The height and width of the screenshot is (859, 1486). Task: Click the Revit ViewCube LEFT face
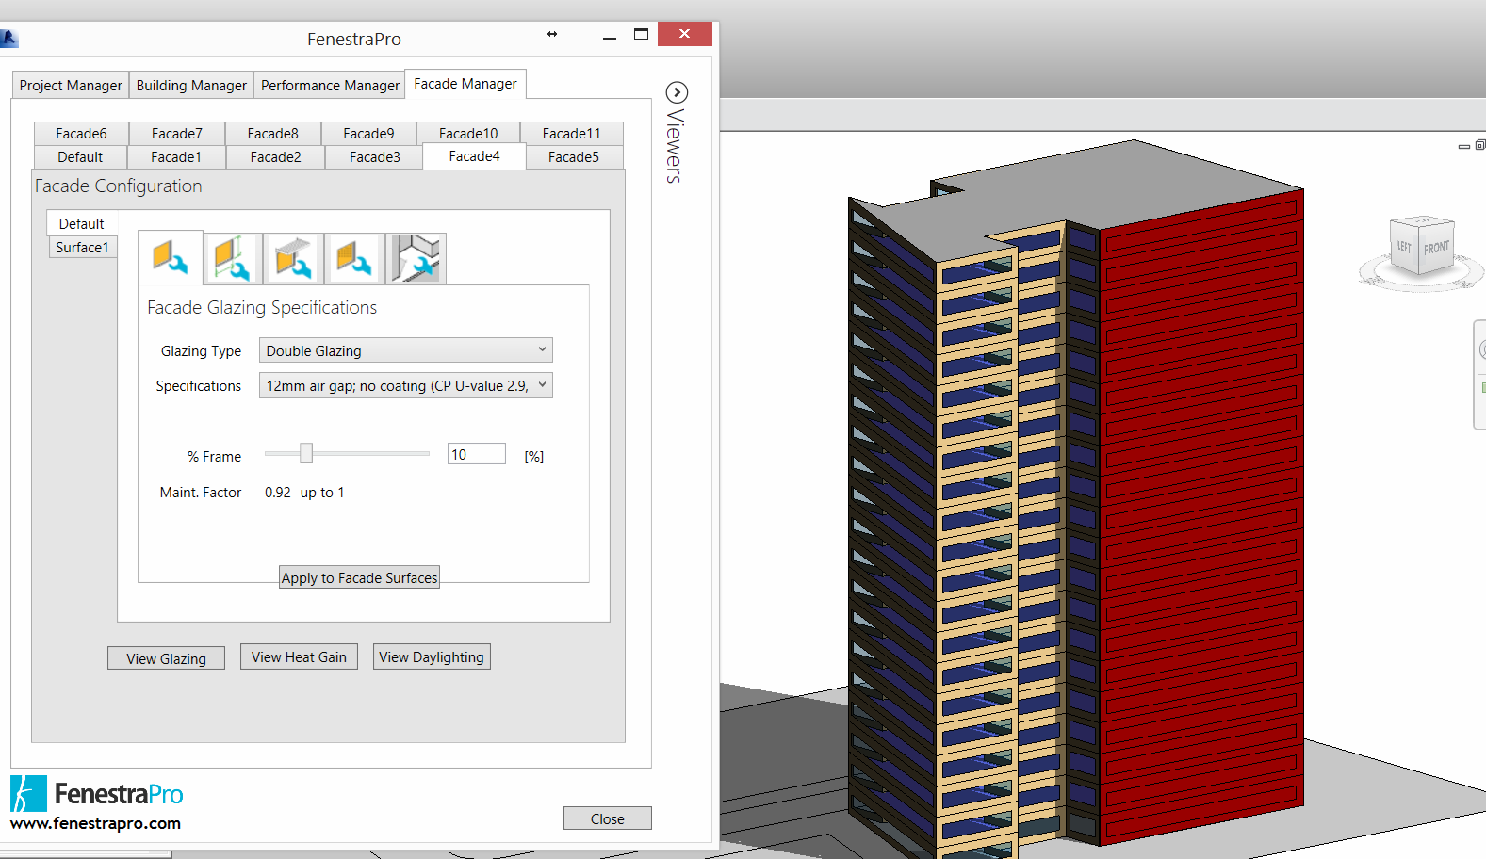click(1404, 247)
